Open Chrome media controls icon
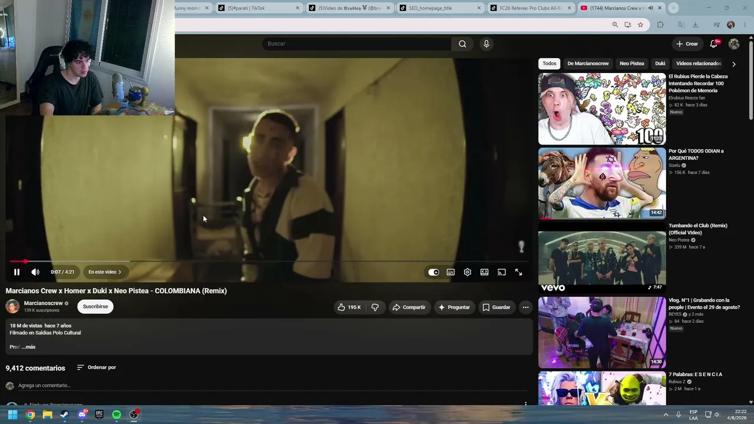 pos(716,25)
